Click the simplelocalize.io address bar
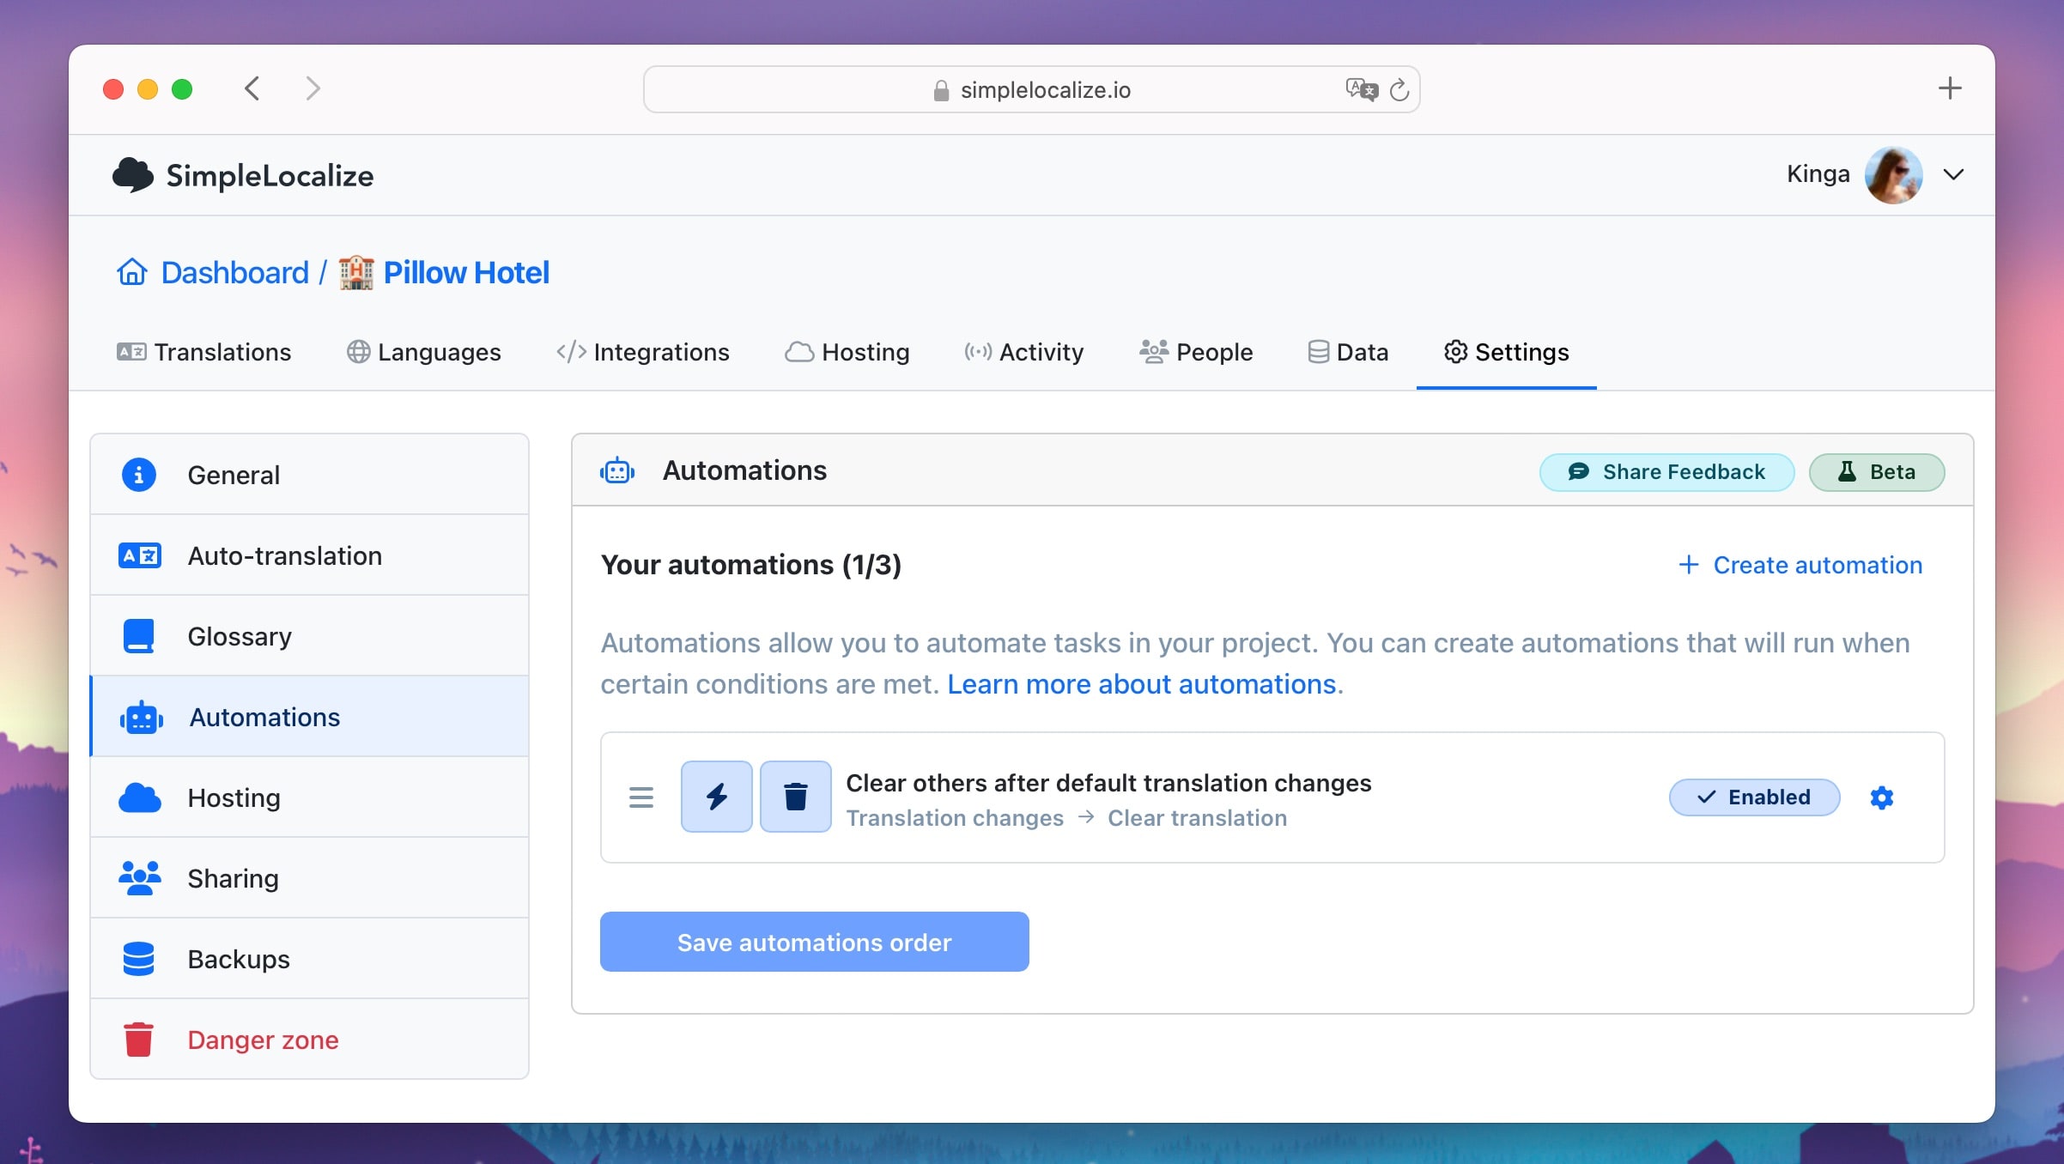The image size is (2064, 1164). [1031, 89]
